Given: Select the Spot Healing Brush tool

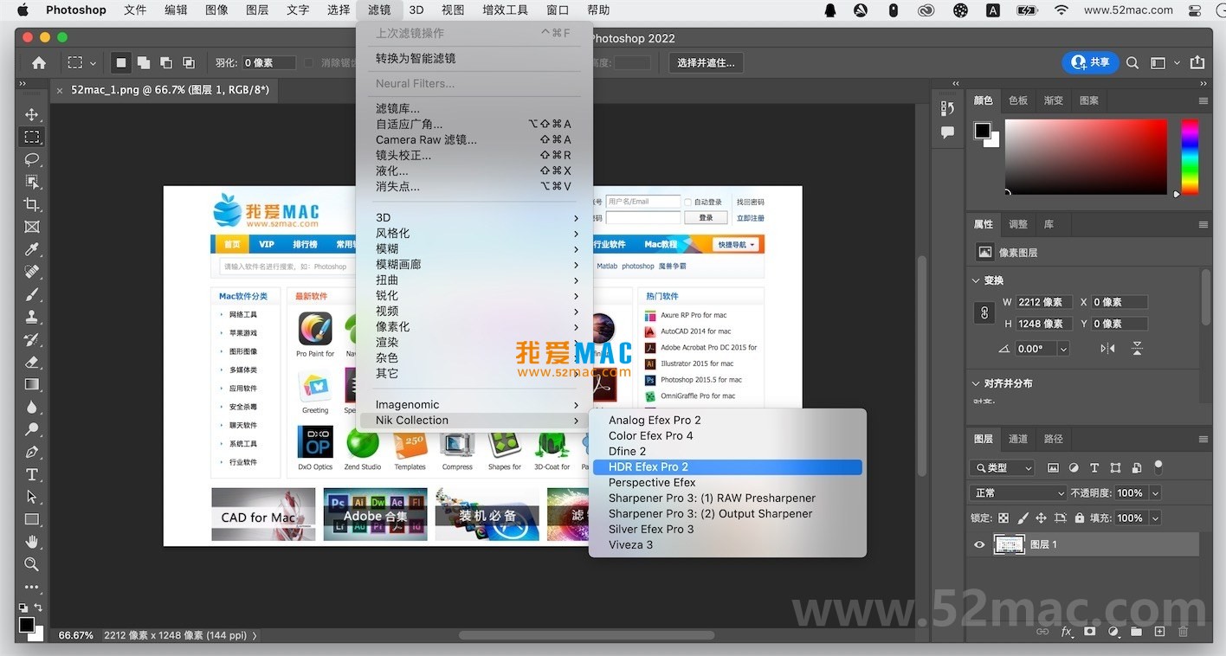Looking at the screenshot, I should click(31, 272).
